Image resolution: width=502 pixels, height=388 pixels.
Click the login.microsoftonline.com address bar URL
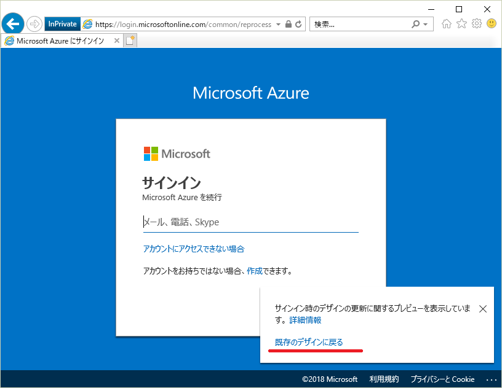click(x=183, y=25)
